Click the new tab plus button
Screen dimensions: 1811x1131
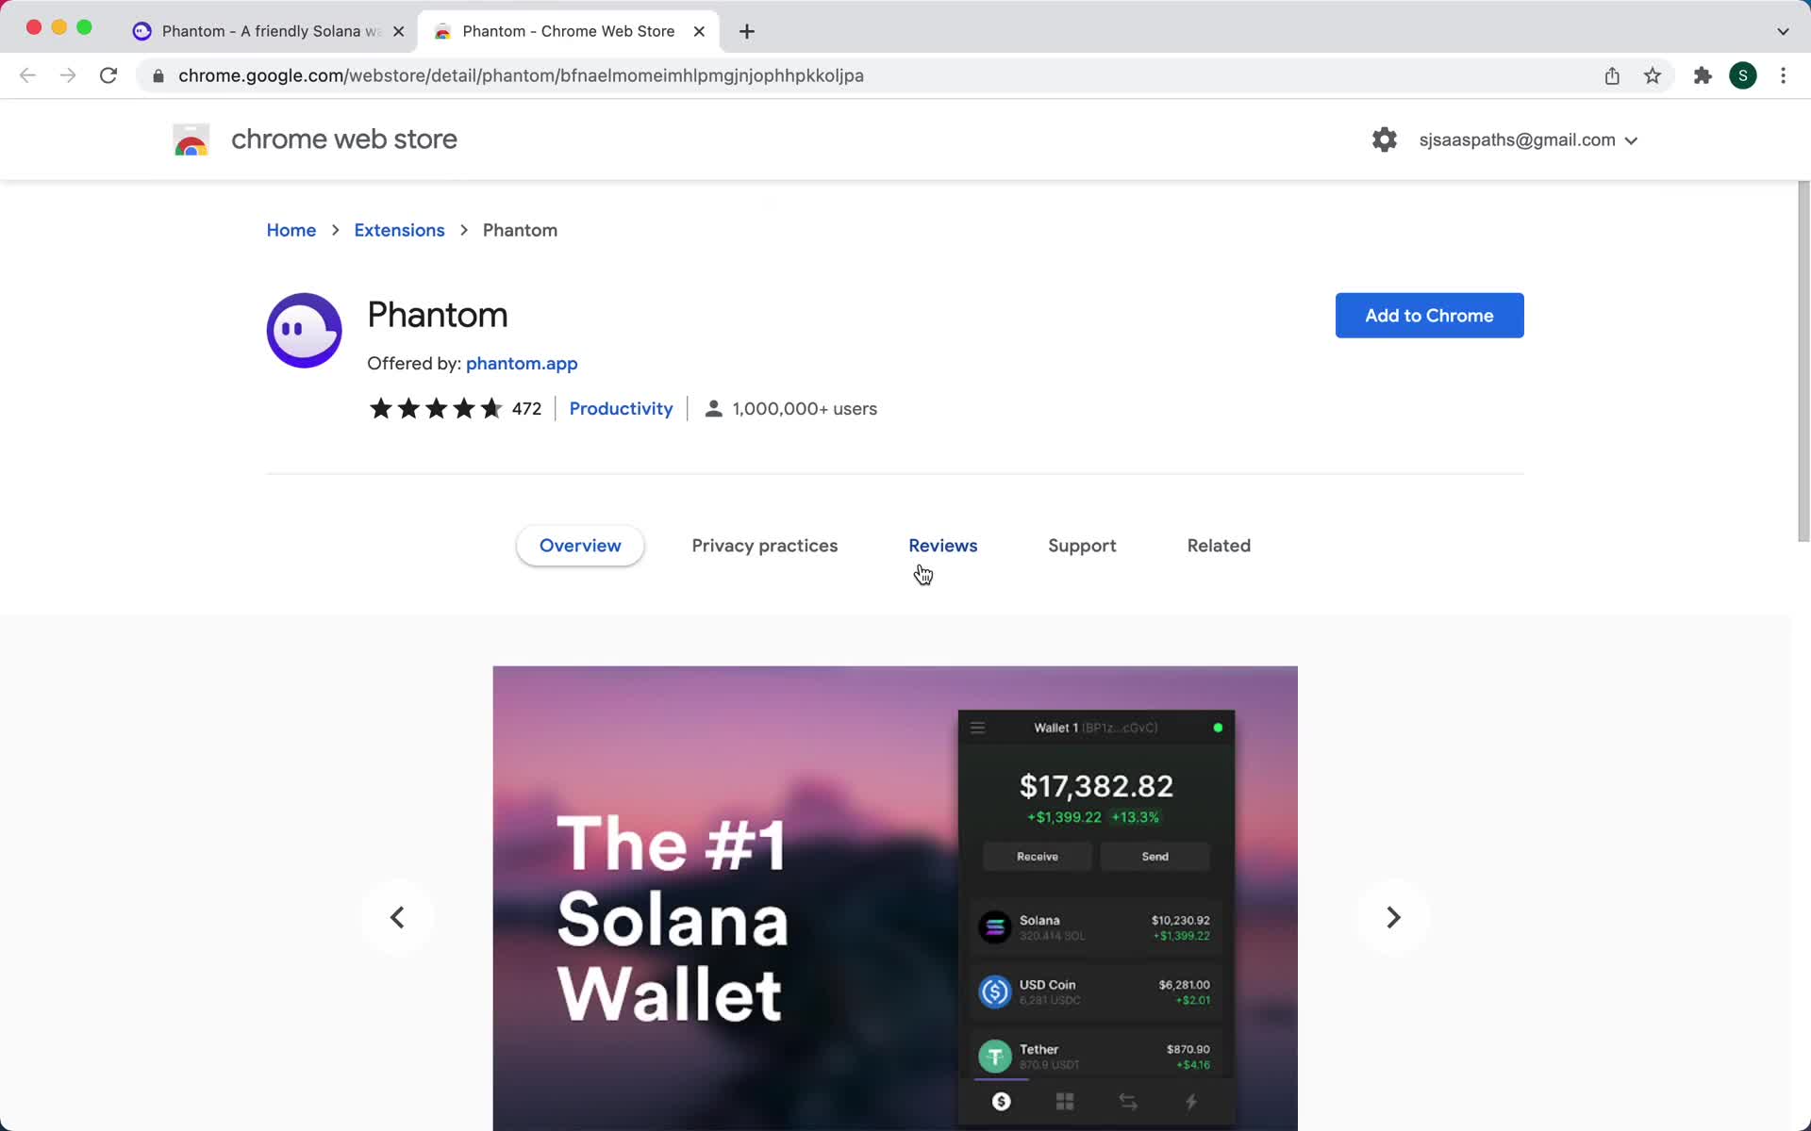(x=744, y=30)
